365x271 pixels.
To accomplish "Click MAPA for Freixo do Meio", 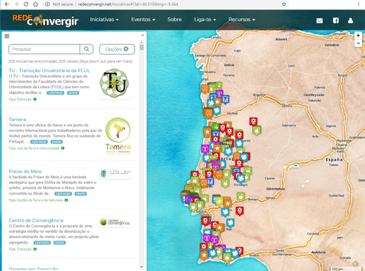I will point(80,194).
